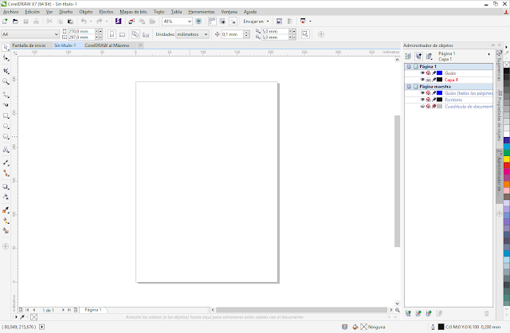Collapse the Página maestra tree node
Image resolution: width=510 pixels, height=333 pixels.
tap(409, 86)
